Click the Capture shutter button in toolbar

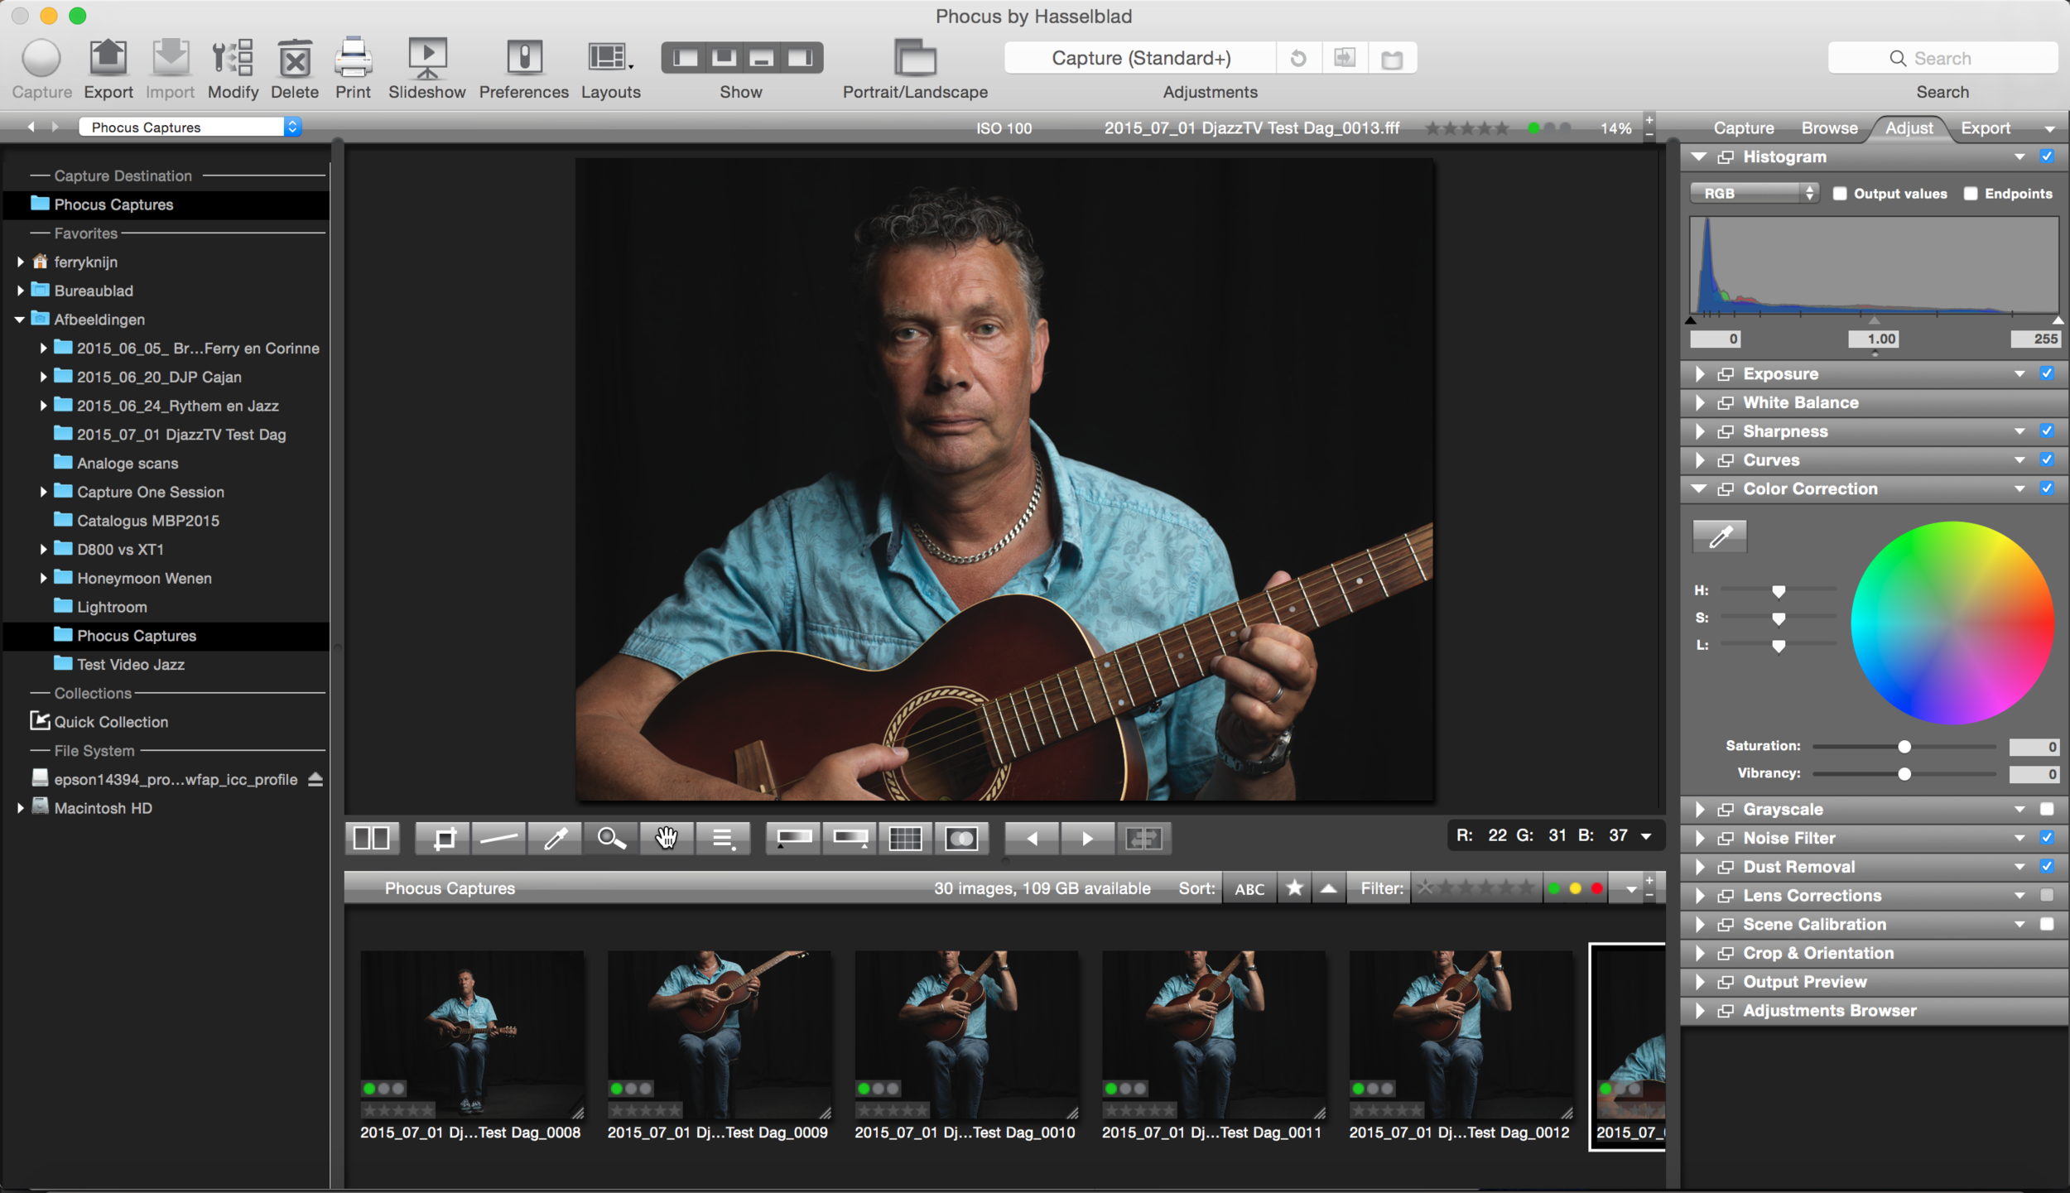tap(41, 58)
